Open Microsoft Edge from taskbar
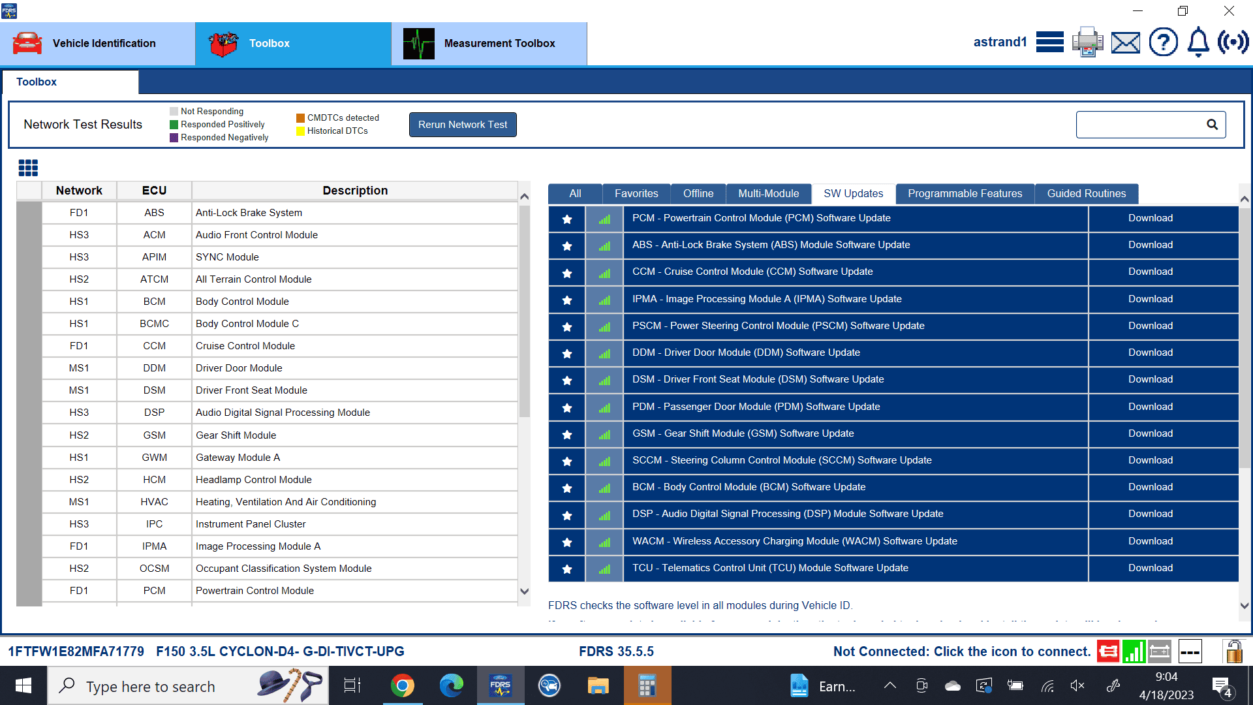The width and height of the screenshot is (1253, 705). click(451, 685)
